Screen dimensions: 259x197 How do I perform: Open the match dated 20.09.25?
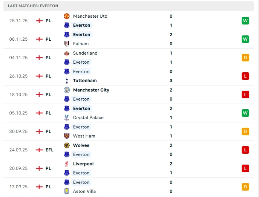coord(18,168)
